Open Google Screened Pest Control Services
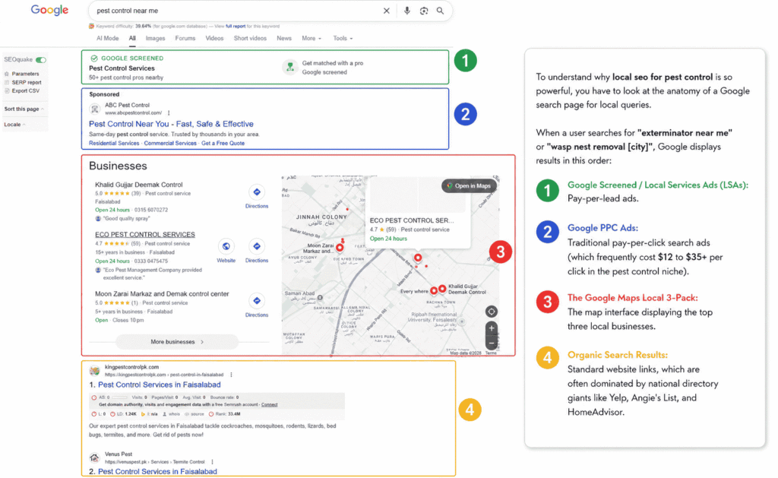 [x=122, y=68]
